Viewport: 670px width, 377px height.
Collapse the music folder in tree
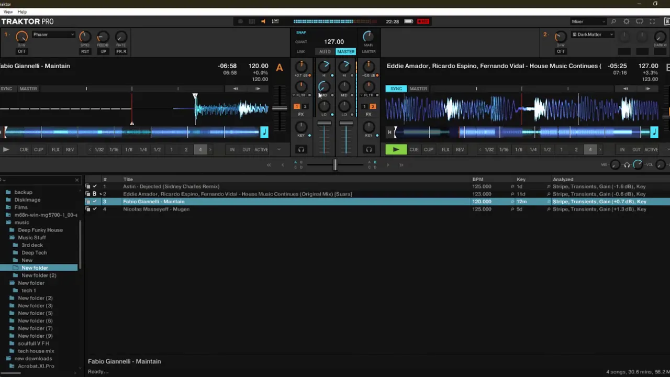pyautogui.click(x=8, y=223)
